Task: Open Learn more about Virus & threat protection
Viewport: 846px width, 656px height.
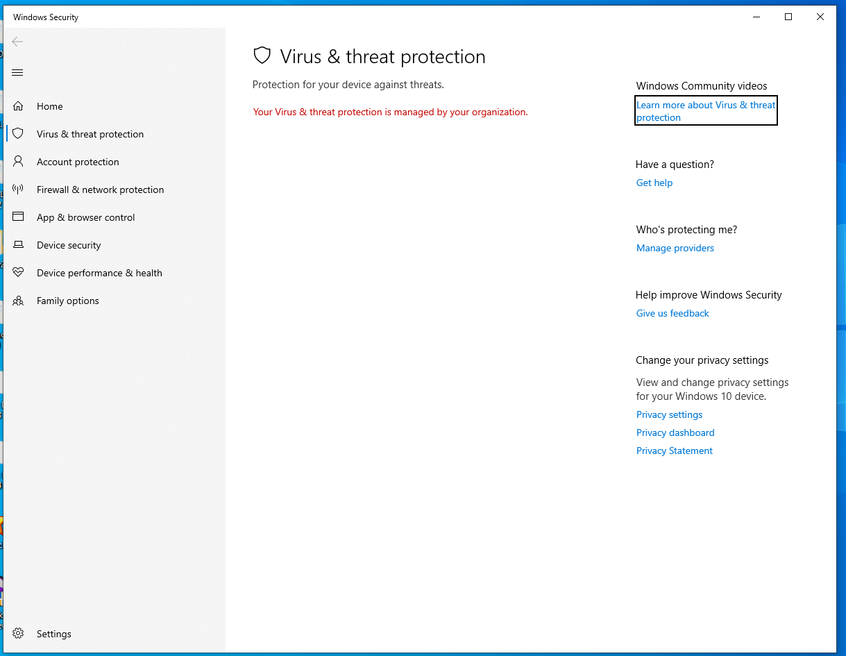Action: [x=706, y=111]
